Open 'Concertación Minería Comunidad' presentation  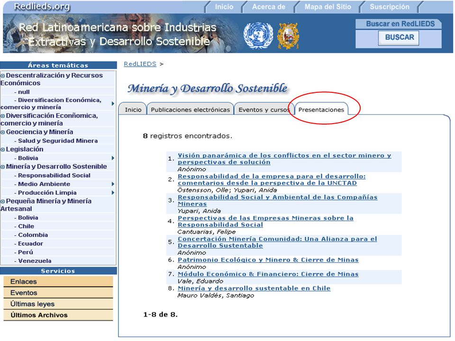click(277, 242)
